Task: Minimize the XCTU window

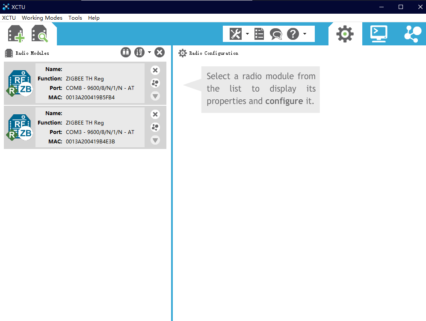Action: [382, 7]
